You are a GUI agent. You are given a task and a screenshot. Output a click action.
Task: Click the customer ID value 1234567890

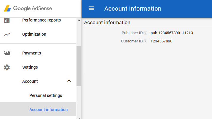pyautogui.click(x=161, y=41)
